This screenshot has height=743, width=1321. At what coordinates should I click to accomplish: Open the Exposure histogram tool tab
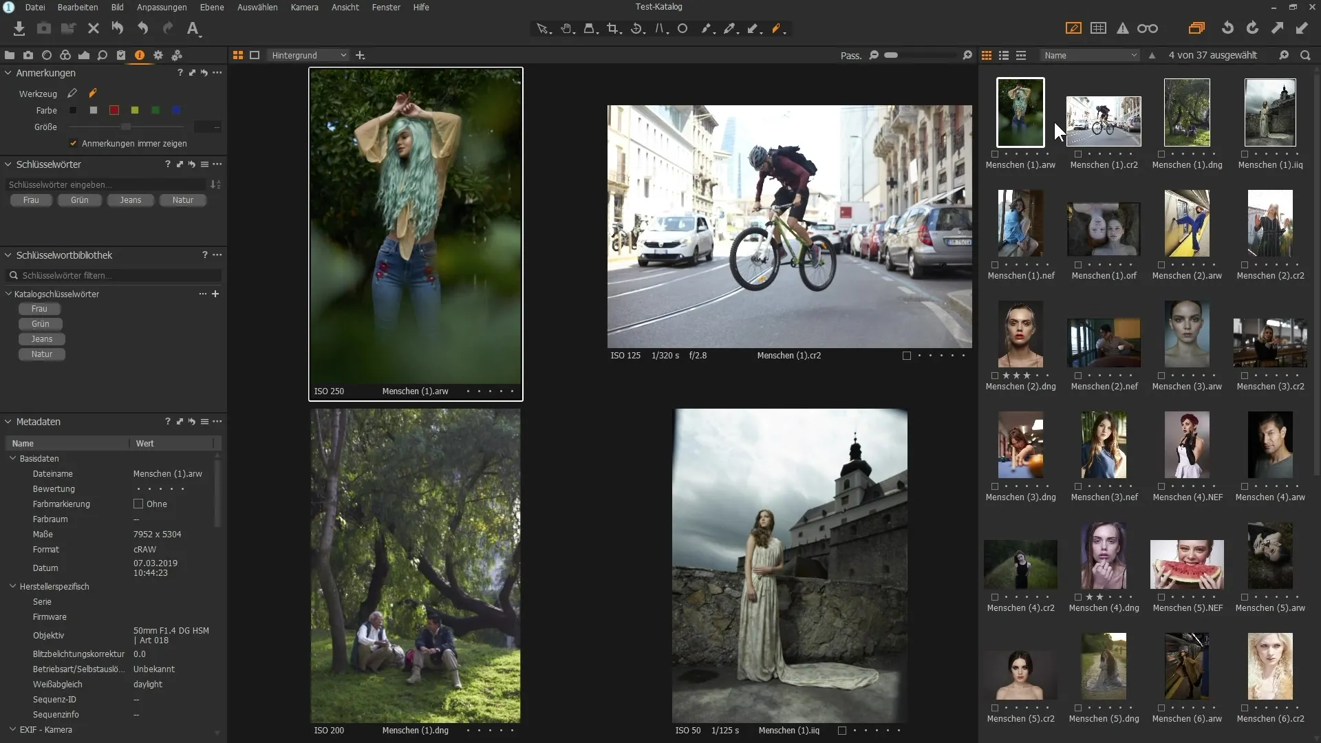pos(84,55)
